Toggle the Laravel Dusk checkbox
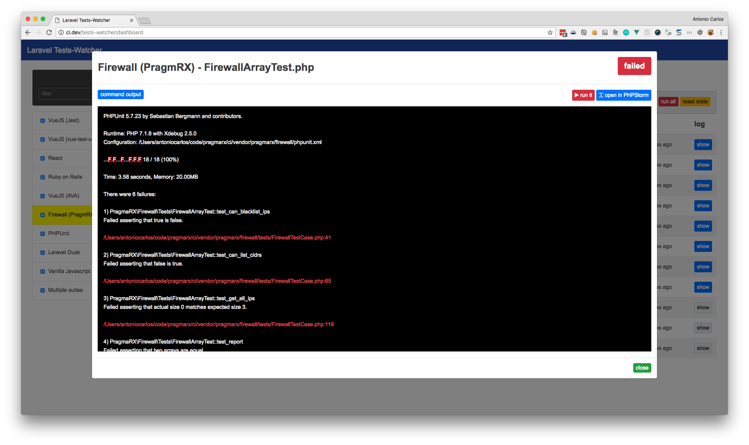749x445 pixels. tap(43, 253)
